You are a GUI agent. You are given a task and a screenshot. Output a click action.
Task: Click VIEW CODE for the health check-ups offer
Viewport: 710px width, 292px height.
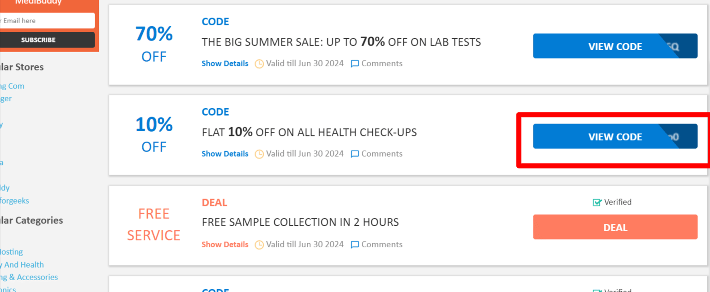click(x=615, y=136)
